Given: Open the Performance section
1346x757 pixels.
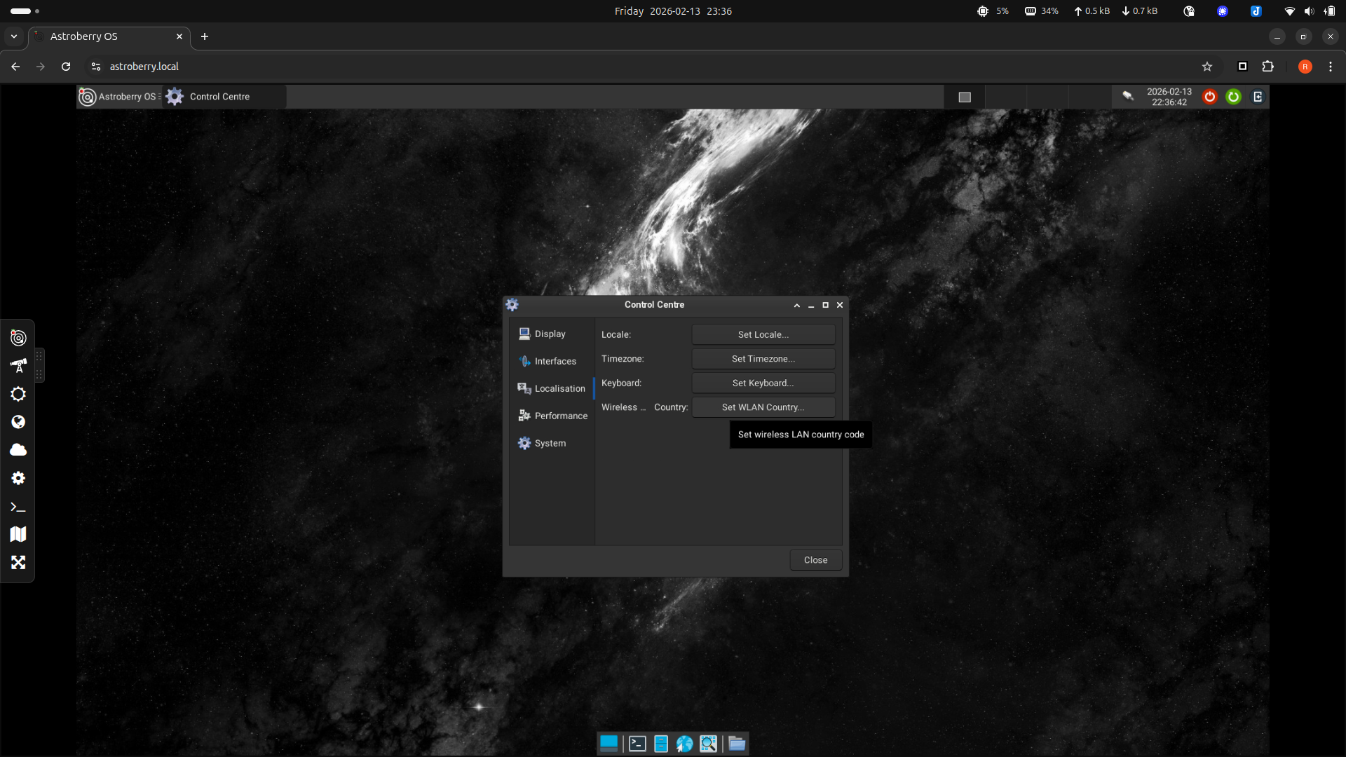Looking at the screenshot, I should click(560, 416).
